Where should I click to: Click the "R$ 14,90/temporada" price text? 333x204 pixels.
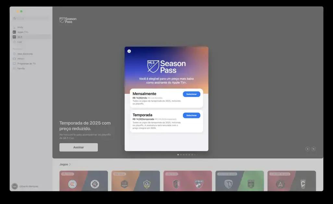click(x=143, y=119)
